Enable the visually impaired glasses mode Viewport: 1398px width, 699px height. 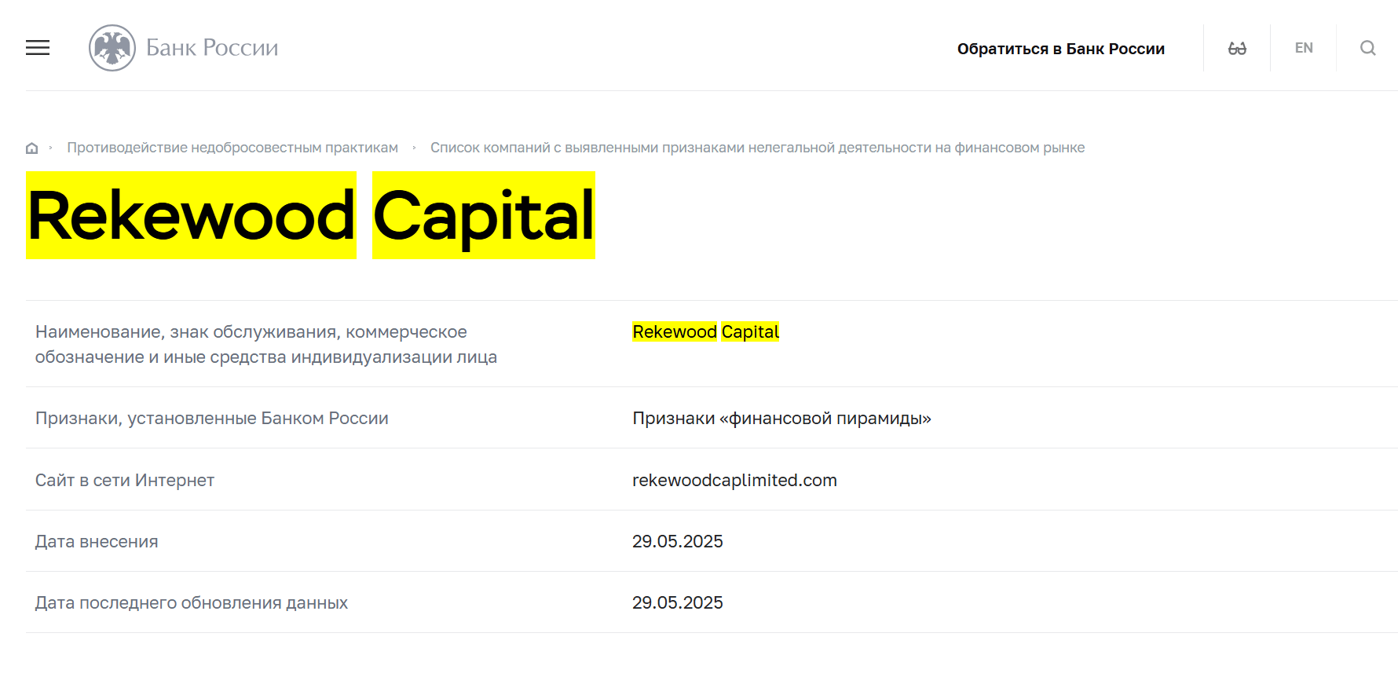point(1237,49)
